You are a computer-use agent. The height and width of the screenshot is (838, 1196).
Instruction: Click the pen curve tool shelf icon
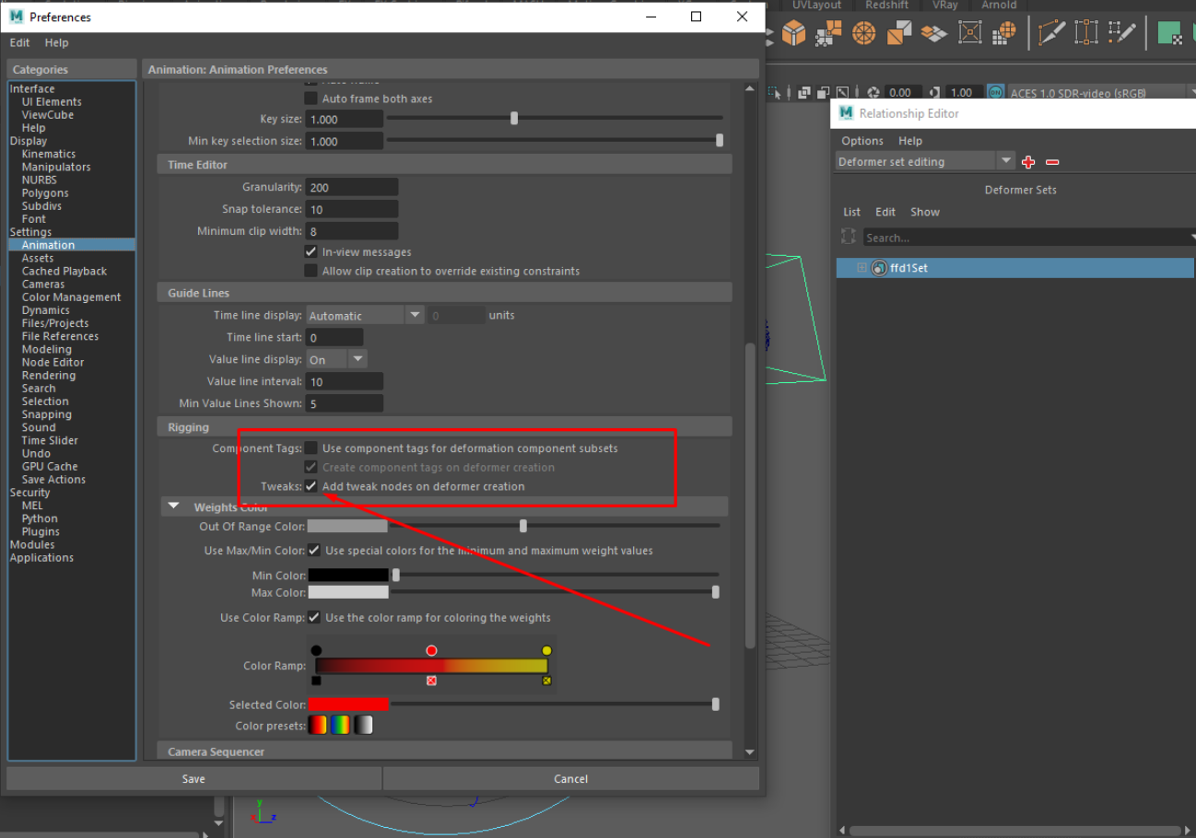pos(1050,33)
